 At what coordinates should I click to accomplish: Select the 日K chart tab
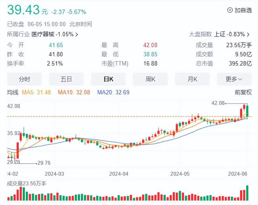[108, 79]
